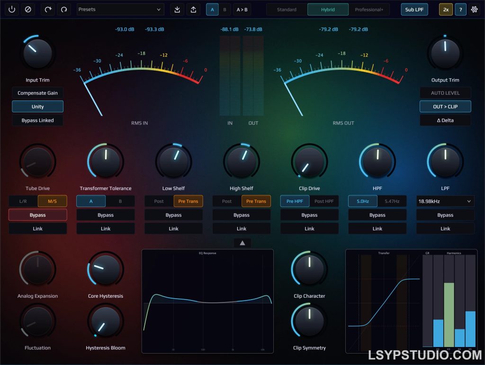The image size is (485, 365).
Task: Select the Professional+ mode tab
Action: (368, 9)
